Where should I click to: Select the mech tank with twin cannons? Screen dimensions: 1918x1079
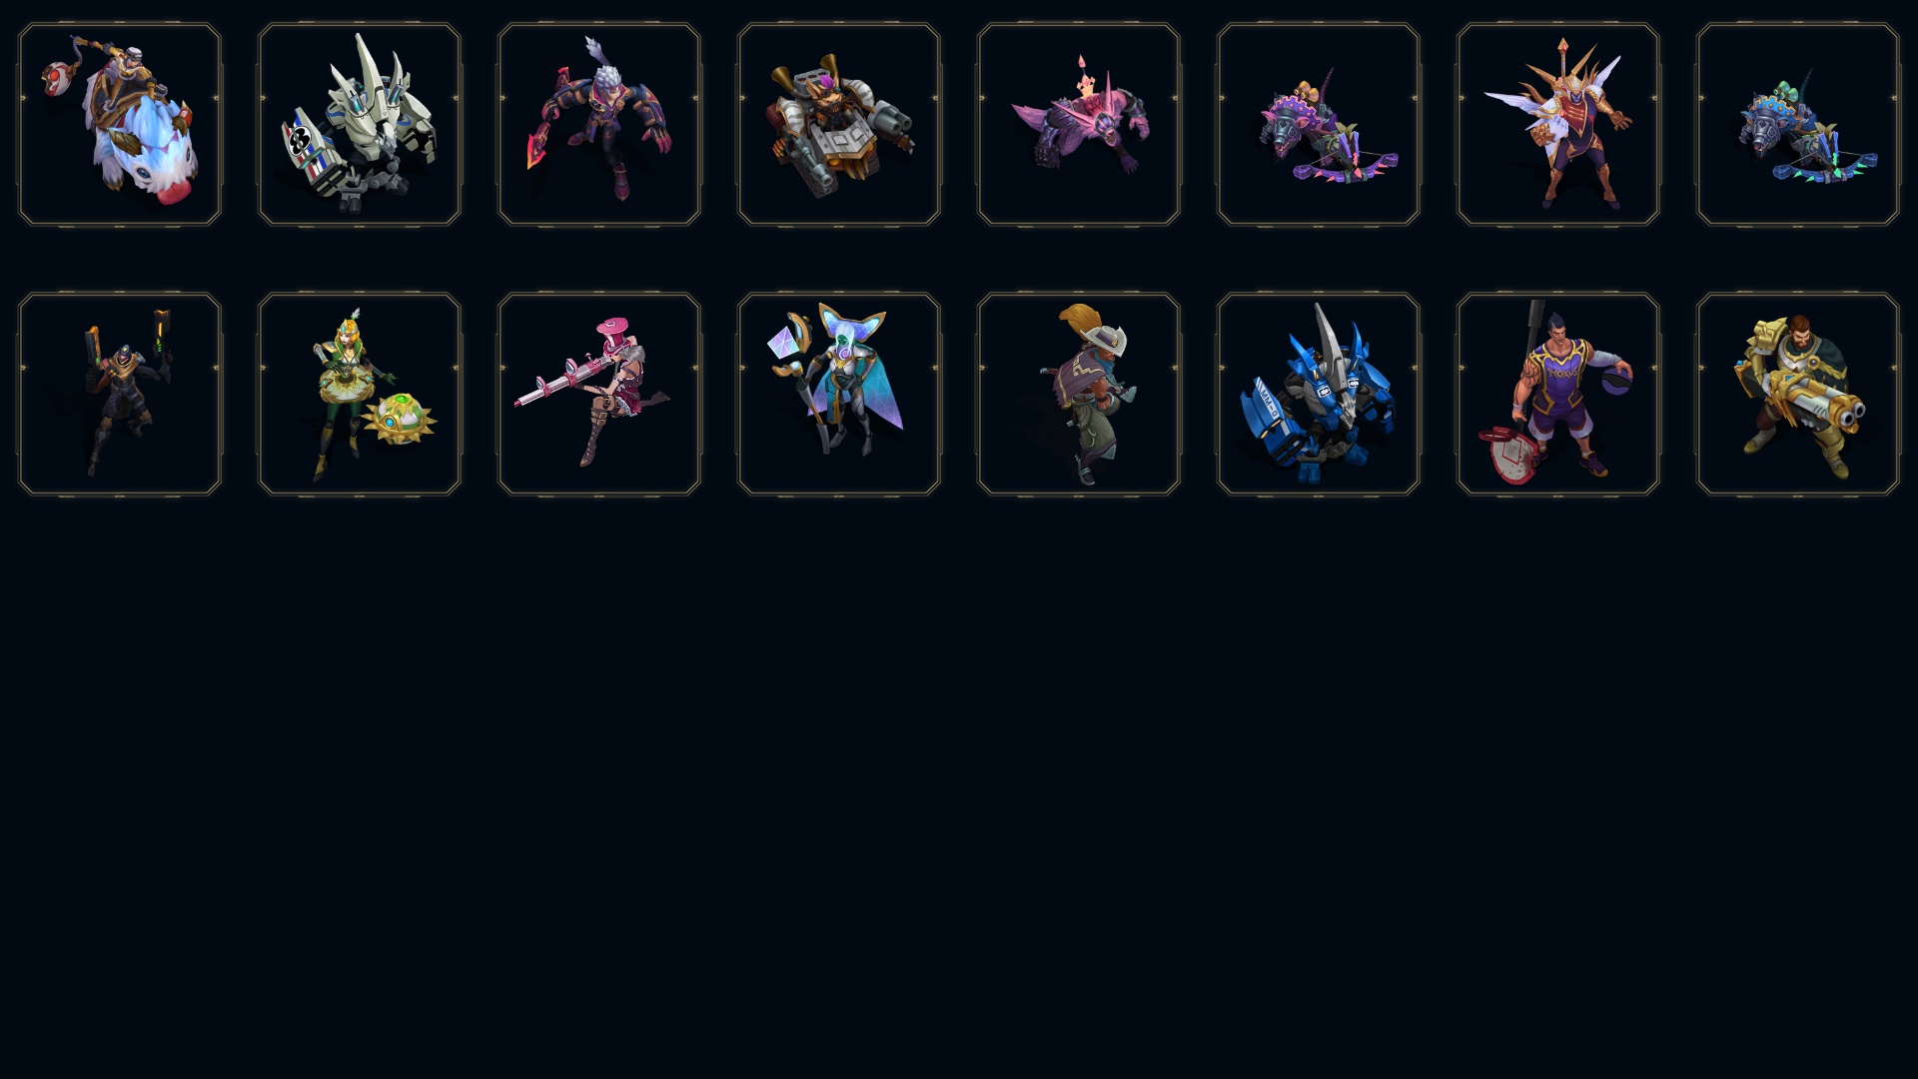point(839,125)
